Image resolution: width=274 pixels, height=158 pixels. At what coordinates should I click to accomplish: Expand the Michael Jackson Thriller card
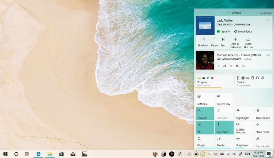[268, 55]
